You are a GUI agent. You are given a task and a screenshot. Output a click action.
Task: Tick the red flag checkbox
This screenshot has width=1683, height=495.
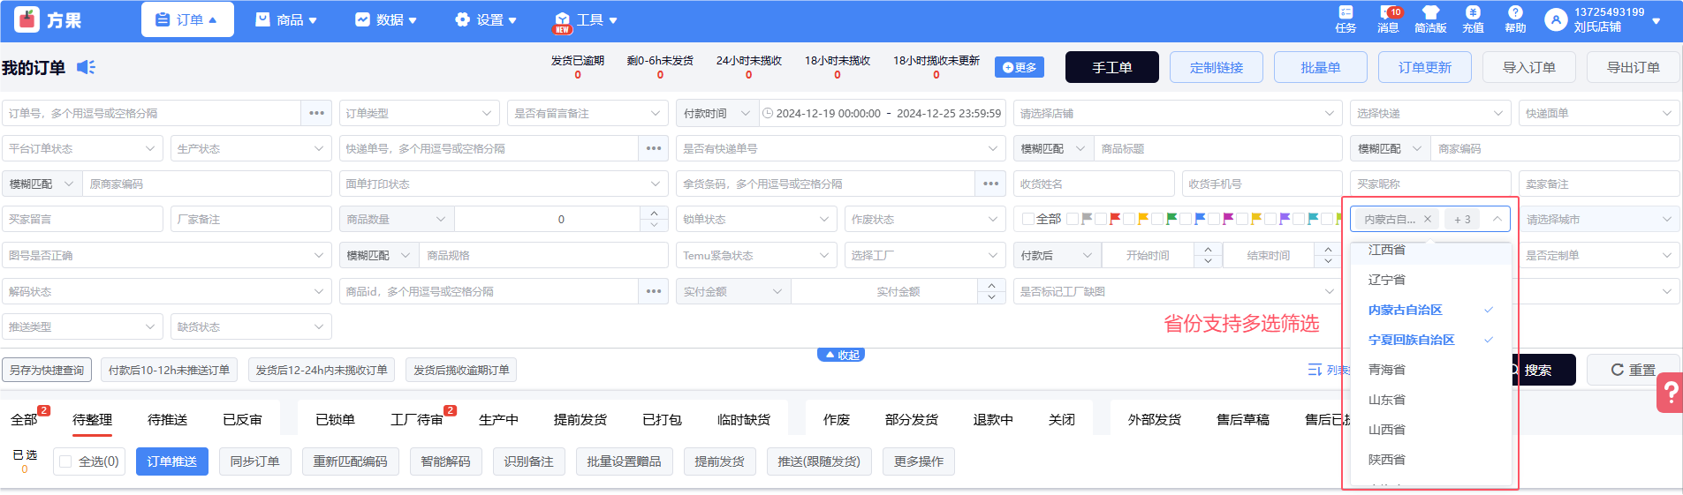point(1101,219)
